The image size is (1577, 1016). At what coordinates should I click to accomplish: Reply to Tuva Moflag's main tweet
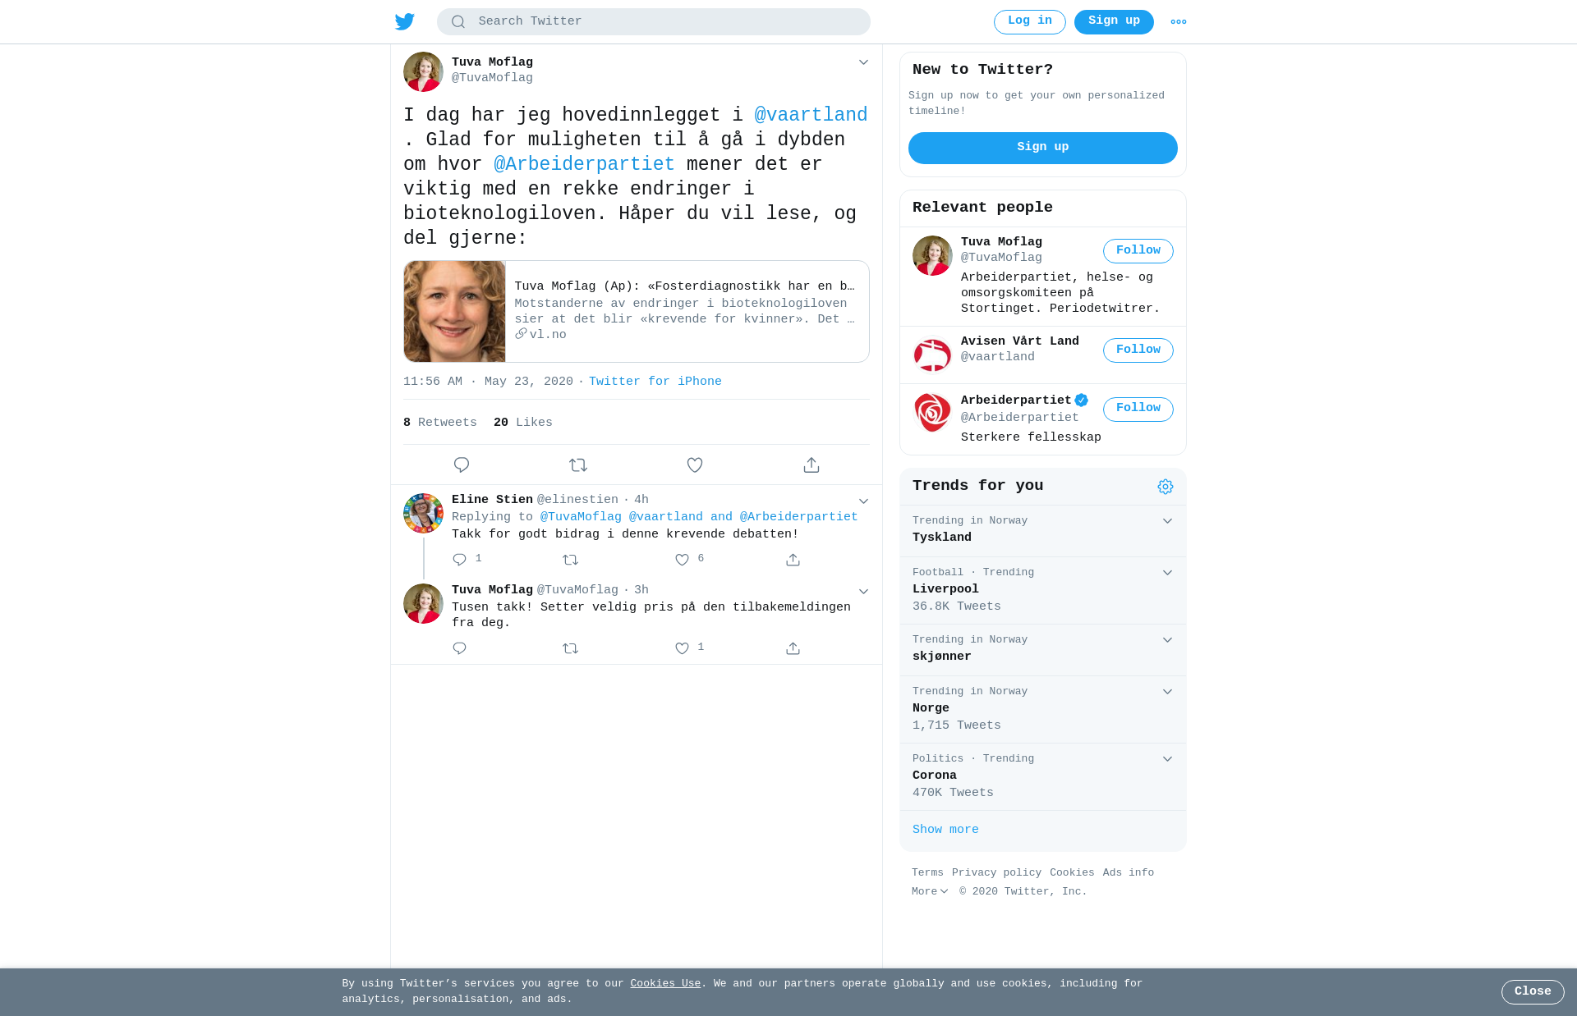(462, 465)
